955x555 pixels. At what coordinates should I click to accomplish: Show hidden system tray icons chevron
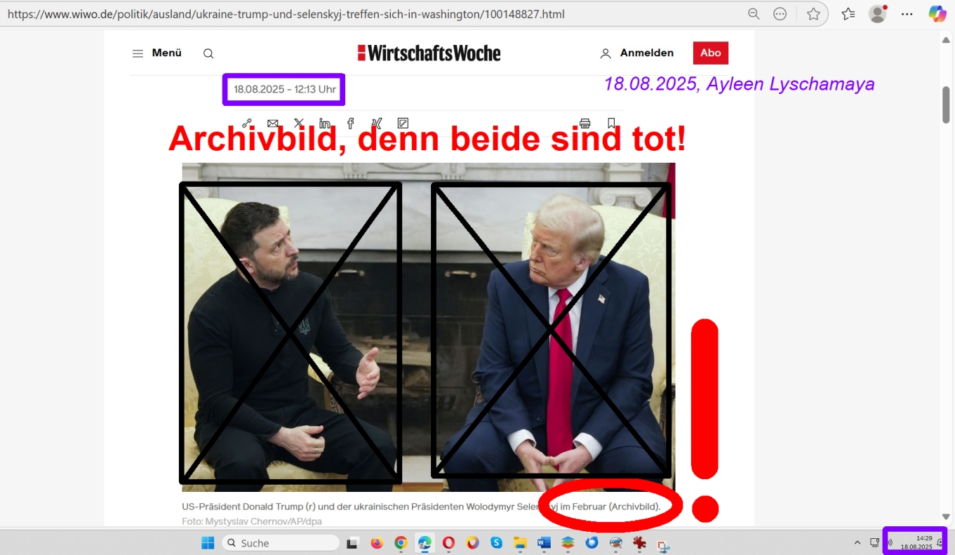click(x=857, y=542)
